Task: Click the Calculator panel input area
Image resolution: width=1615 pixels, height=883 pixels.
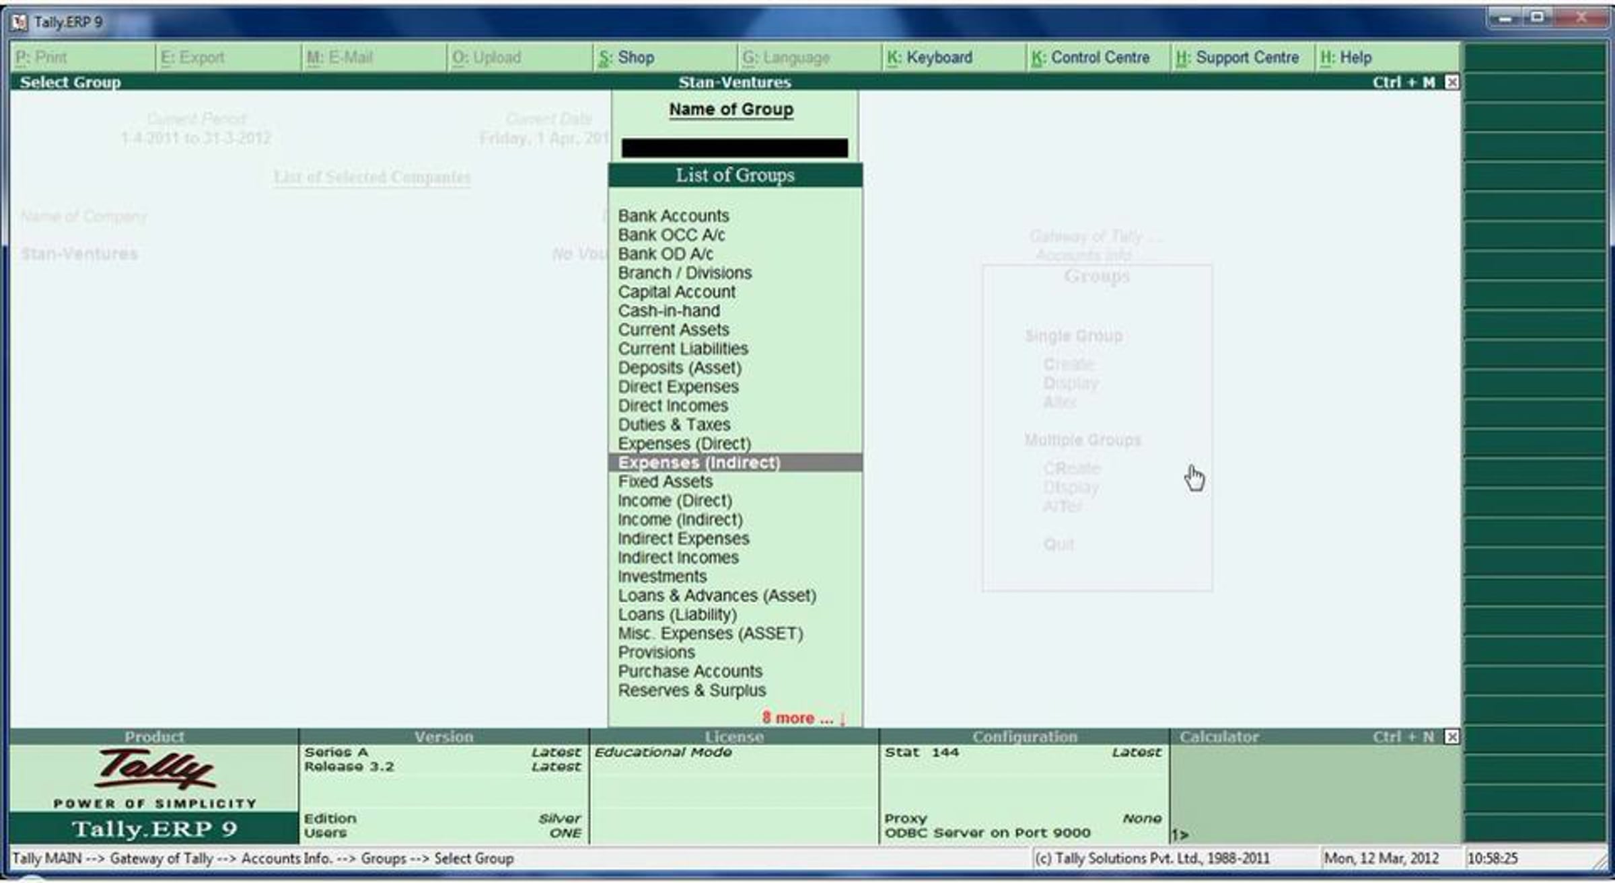Action: 1316,794
